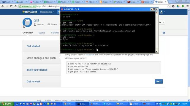Image resolution: width=190 pixels, height=106 pixels.
Task: Click the repository settings gear icon
Action: point(164,33)
